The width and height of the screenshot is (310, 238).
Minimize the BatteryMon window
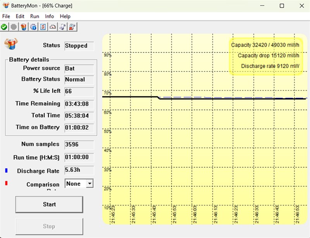pyautogui.click(x=262, y=6)
